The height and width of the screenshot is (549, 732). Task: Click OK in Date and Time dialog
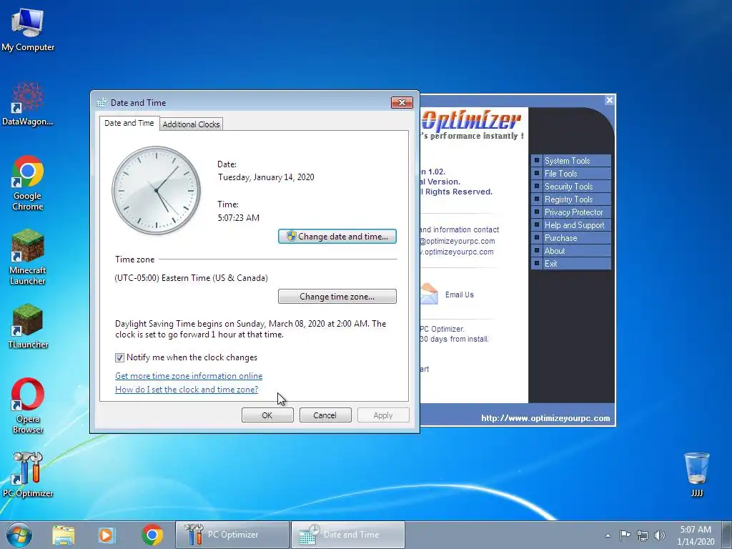tap(267, 415)
